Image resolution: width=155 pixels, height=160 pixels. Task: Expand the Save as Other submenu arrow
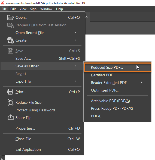pos(75,66)
